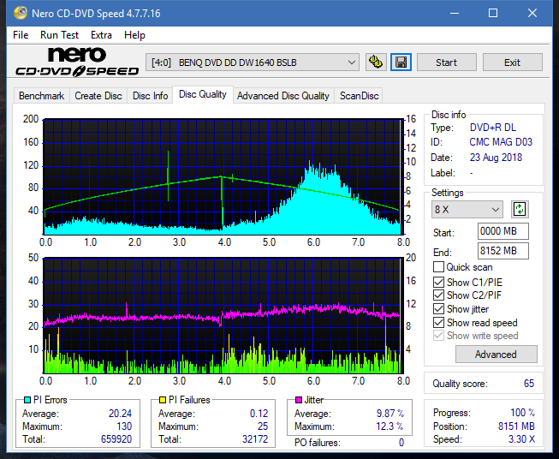The height and width of the screenshot is (459, 559).
Task: Click the cyan PI Errors legend swatch
Action: pos(27,400)
